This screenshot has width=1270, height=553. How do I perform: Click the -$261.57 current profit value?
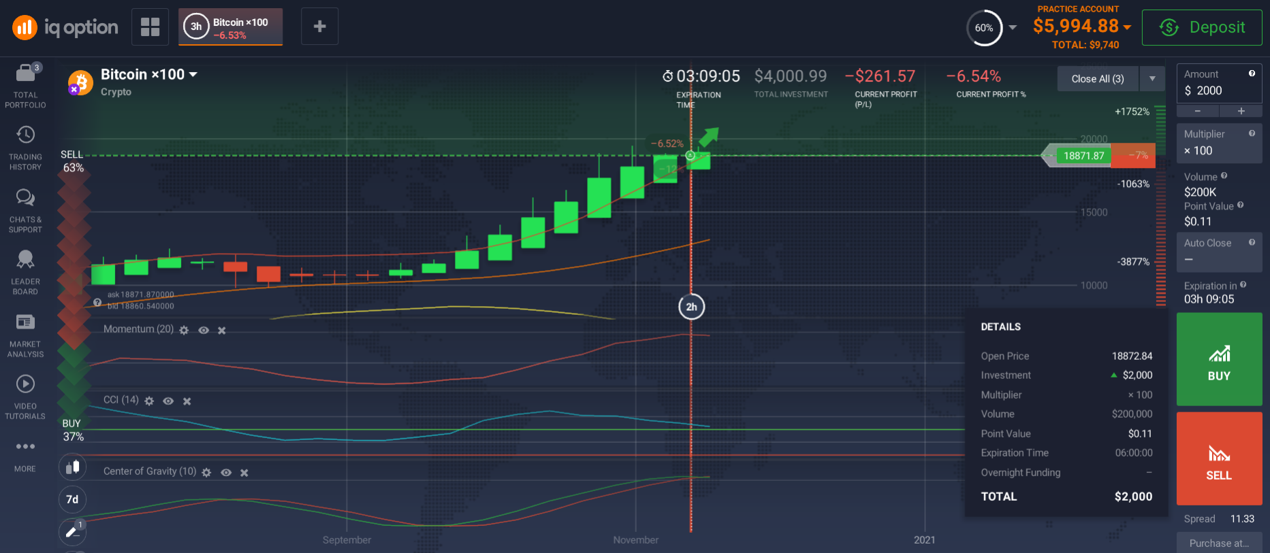[880, 76]
